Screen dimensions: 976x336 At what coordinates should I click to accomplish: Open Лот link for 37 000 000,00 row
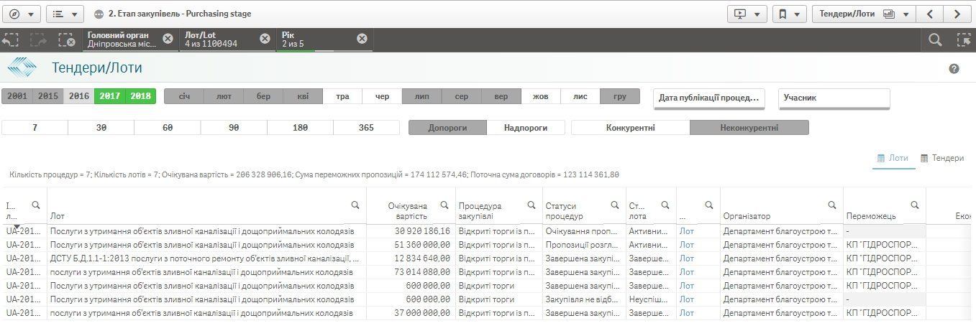click(687, 313)
